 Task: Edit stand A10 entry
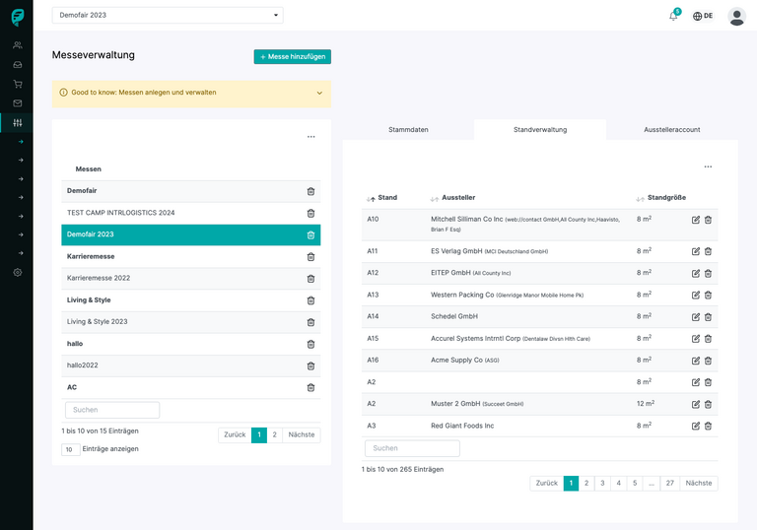(695, 220)
